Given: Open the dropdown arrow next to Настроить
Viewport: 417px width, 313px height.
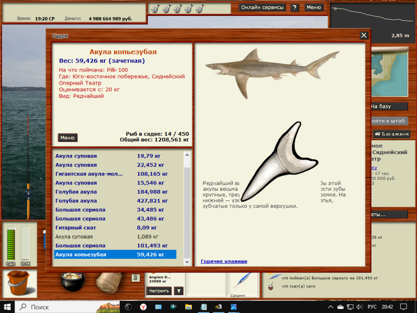Looking at the screenshot, I should click(178, 291).
